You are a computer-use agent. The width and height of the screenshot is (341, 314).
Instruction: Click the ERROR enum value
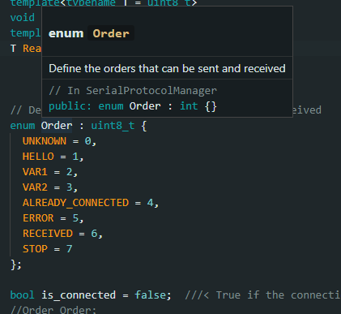click(x=38, y=218)
